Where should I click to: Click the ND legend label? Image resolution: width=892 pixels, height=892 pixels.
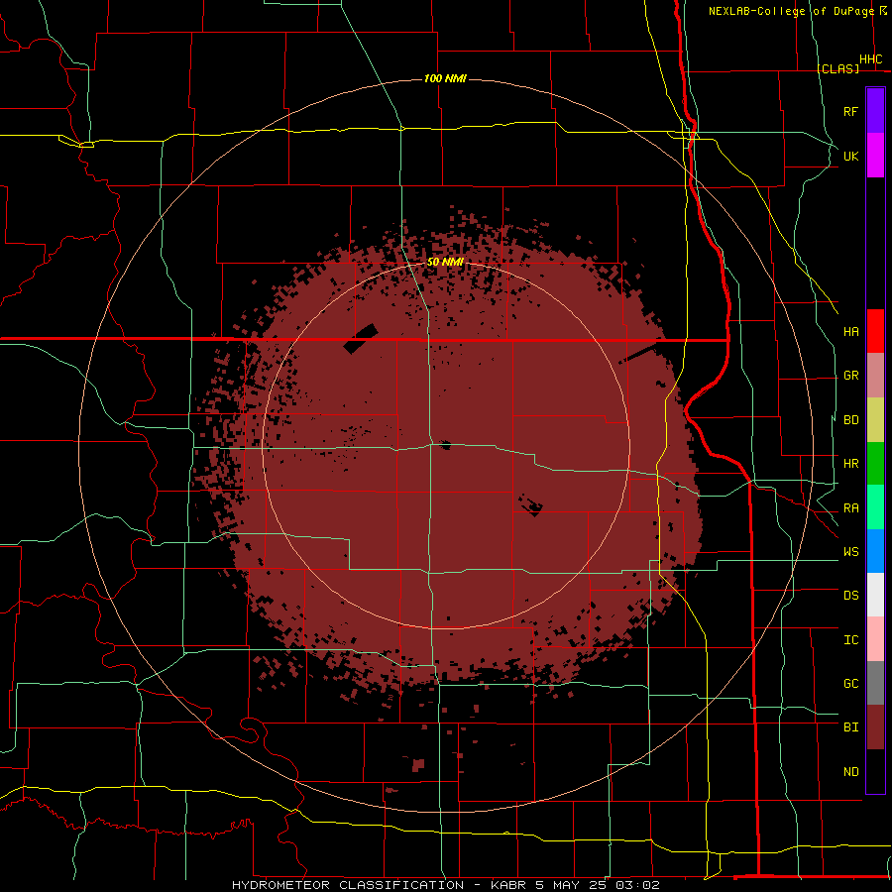(x=851, y=771)
